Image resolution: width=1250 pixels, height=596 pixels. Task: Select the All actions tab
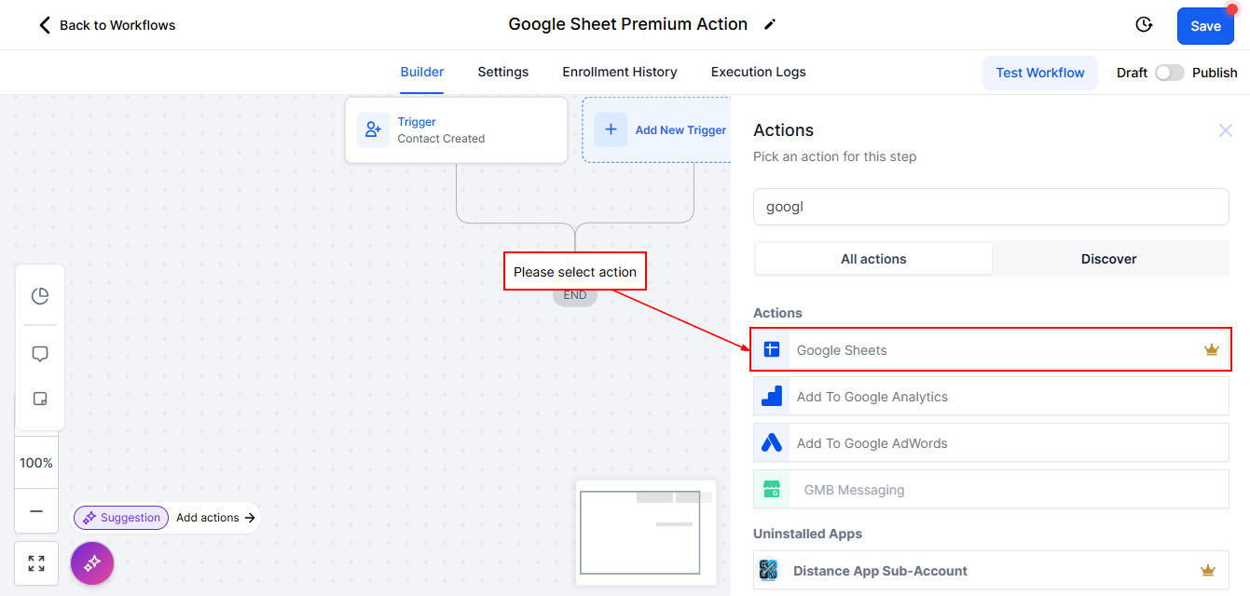click(873, 259)
